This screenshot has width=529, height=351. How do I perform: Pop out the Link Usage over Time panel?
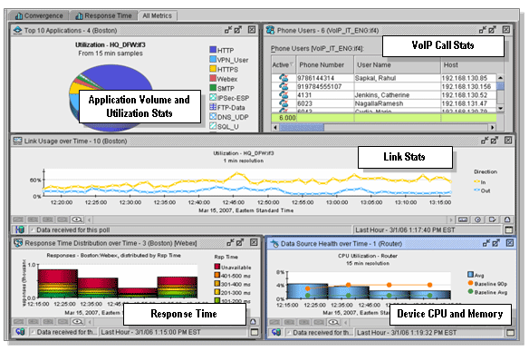495,141
